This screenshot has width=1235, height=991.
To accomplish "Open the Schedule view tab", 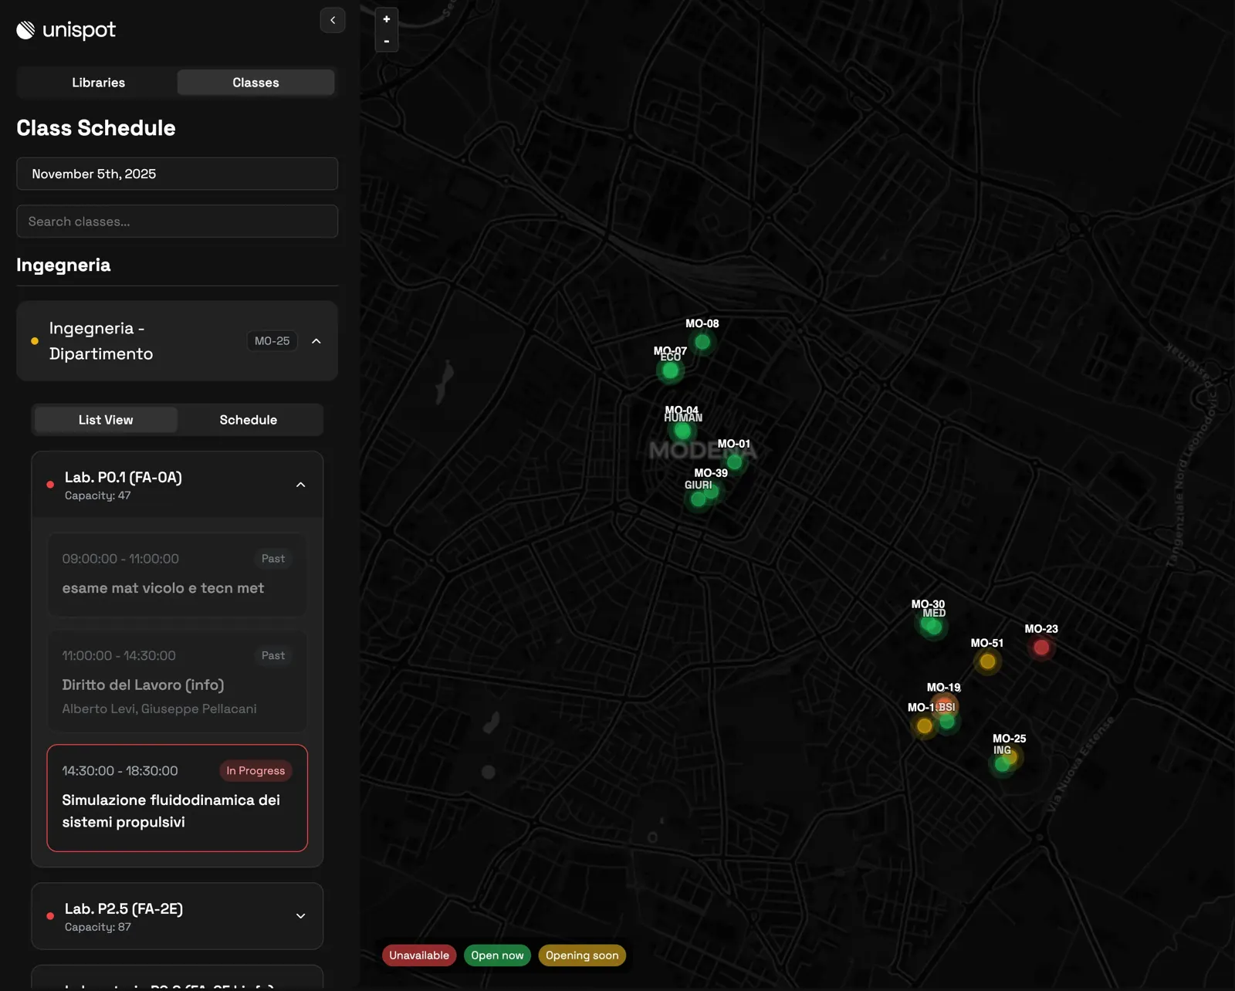I will [x=248, y=420].
